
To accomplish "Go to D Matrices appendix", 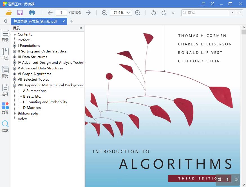I will pyautogui.click(x=32, y=108).
